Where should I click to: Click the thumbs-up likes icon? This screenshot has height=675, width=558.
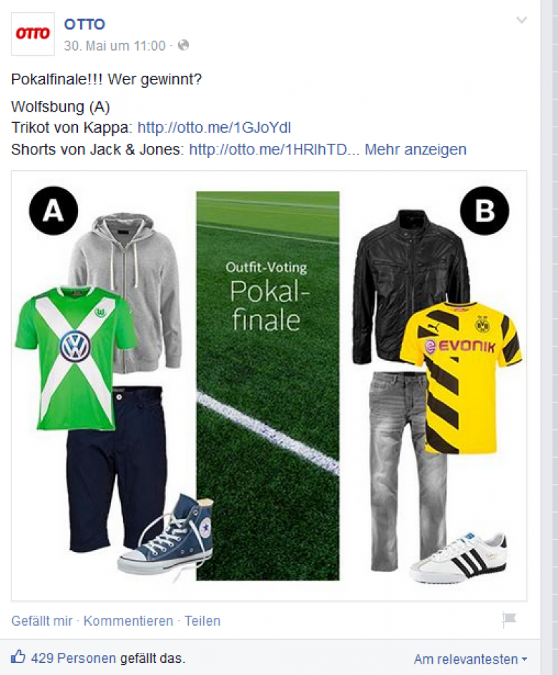click(18, 657)
